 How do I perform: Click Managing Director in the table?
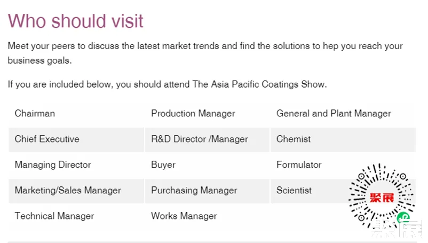click(53, 164)
